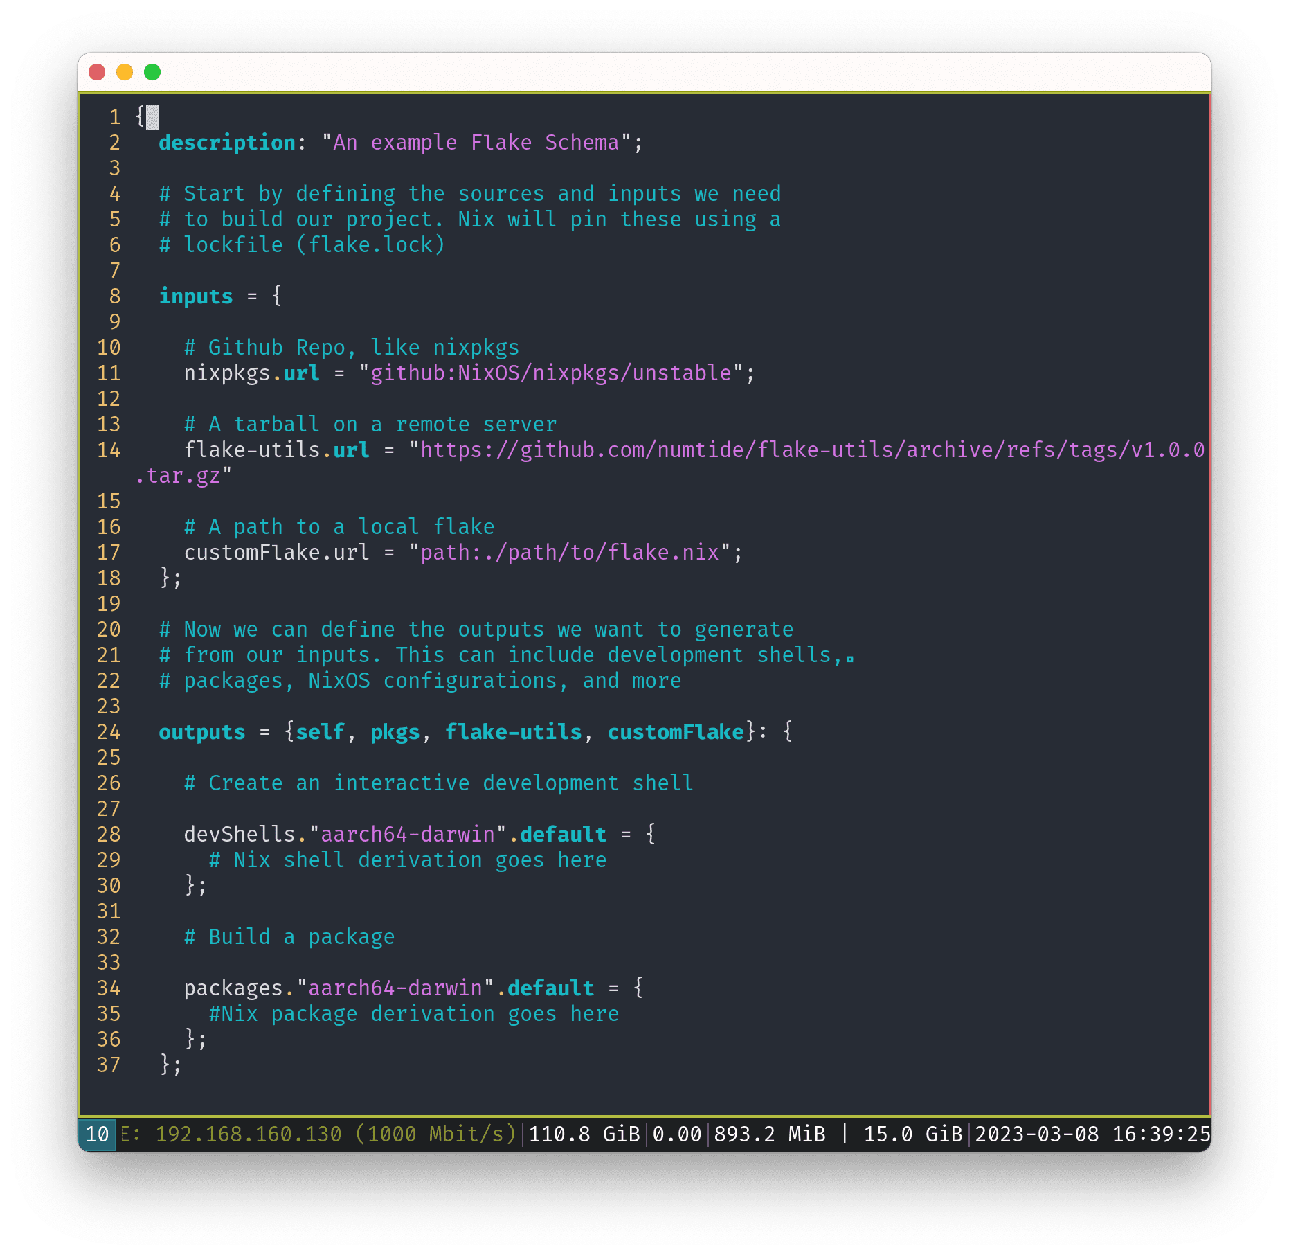
Task: Click the comment '# A path to a local flake'
Action: point(339,527)
